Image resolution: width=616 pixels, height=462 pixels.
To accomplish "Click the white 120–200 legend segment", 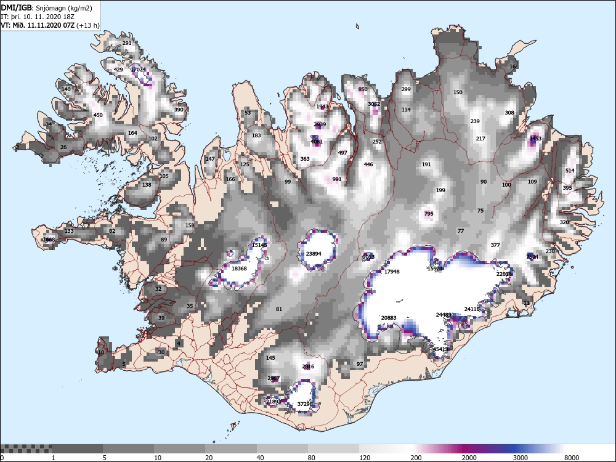I will point(386,448).
